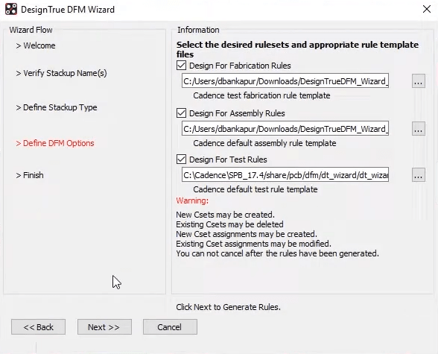Click 'Click Next to Generate Rules.' text

pos(228,307)
